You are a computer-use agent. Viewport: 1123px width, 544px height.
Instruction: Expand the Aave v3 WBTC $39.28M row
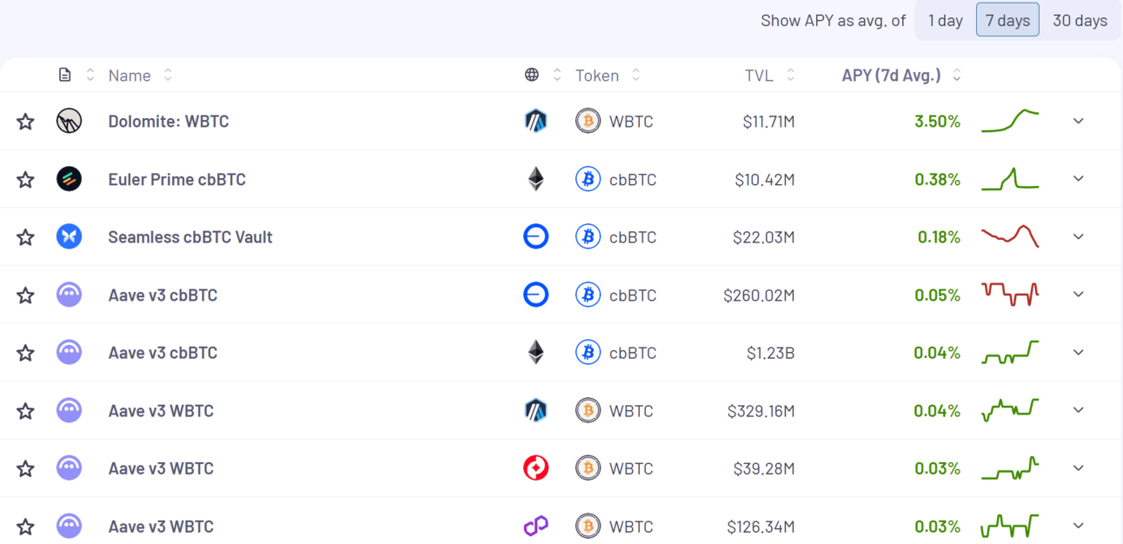click(x=1079, y=468)
